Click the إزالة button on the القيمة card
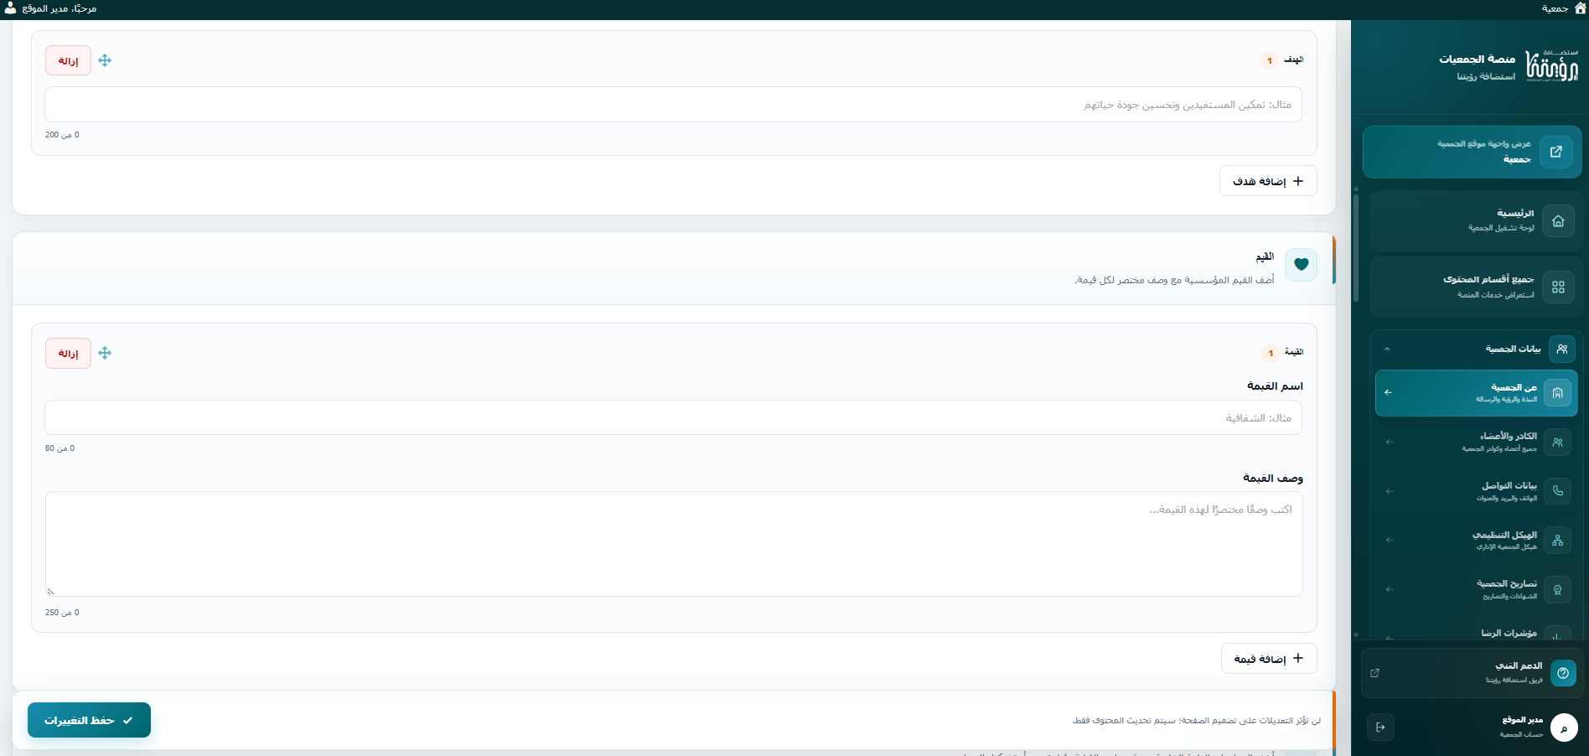Image resolution: width=1589 pixels, height=756 pixels. [x=68, y=354]
